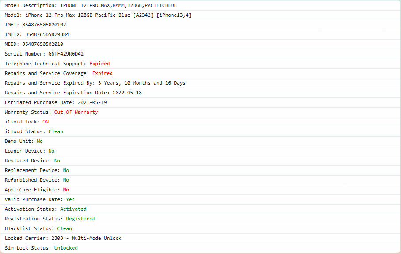The width and height of the screenshot is (401, 254).
Task: Click the Model line with A2342
Action: pyautogui.click(x=98, y=15)
